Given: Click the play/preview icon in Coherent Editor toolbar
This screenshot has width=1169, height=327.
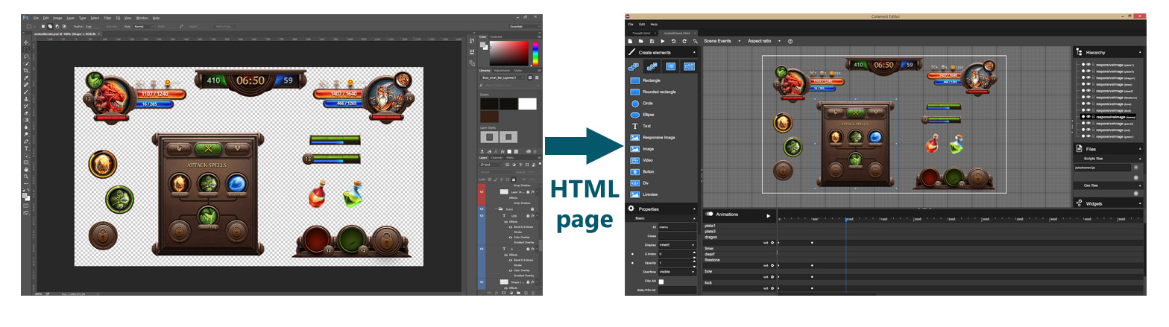Looking at the screenshot, I should pyautogui.click(x=662, y=41).
